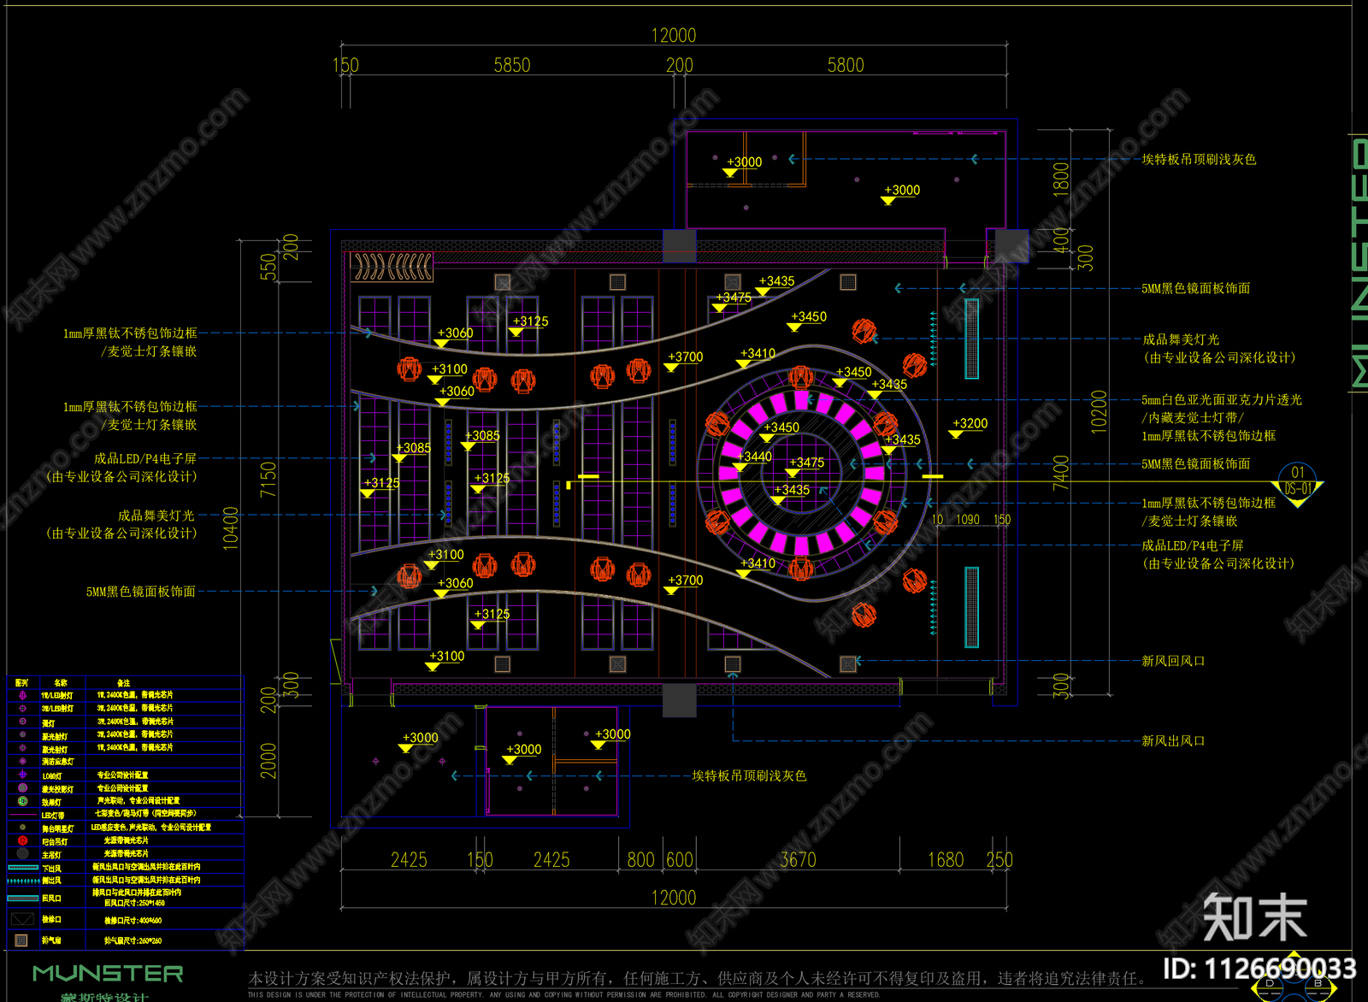Image resolution: width=1368 pixels, height=1002 pixels.
Task: Select the +3200 ceiling elevation label
Action: tap(970, 424)
